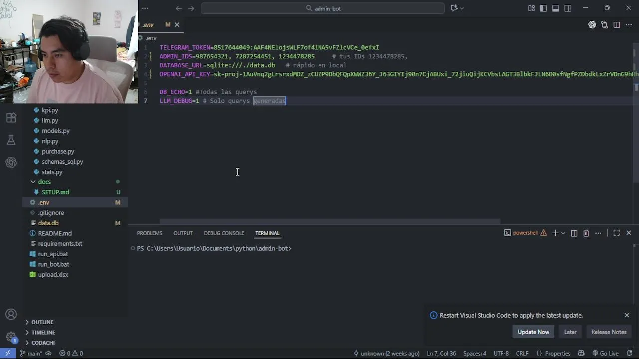
Task: Open the Accounts icon in the activity bar
Action: [11, 315]
